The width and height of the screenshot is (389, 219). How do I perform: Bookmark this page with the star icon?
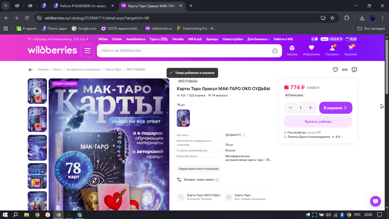pyautogui.click(x=332, y=18)
